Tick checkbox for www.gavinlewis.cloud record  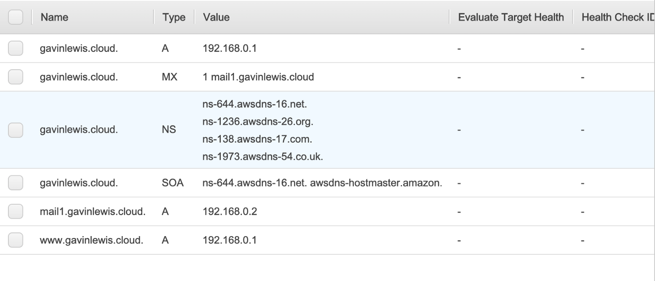coord(15,240)
